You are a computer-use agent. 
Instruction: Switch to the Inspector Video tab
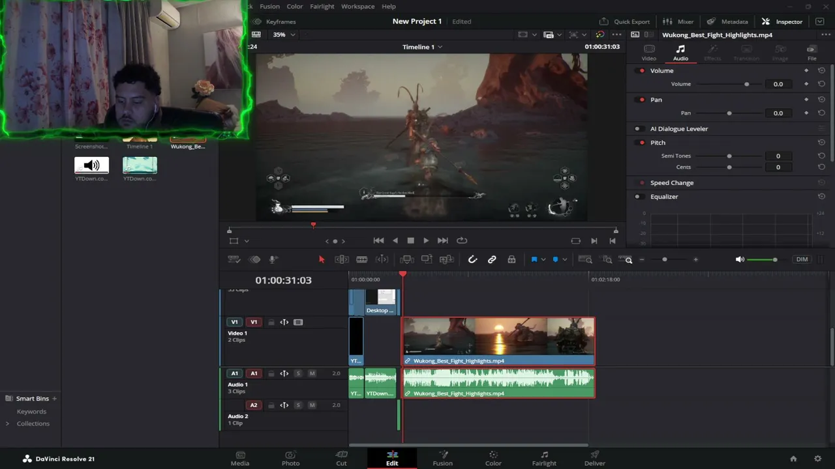tap(649, 53)
